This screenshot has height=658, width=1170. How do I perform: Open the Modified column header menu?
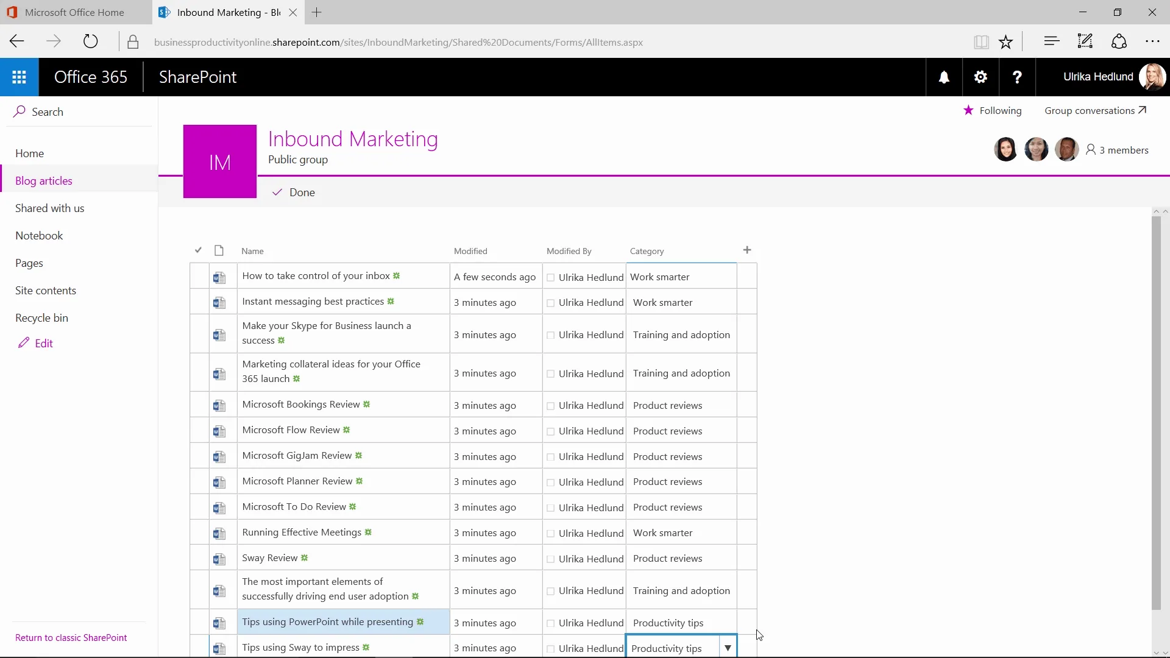click(x=470, y=251)
